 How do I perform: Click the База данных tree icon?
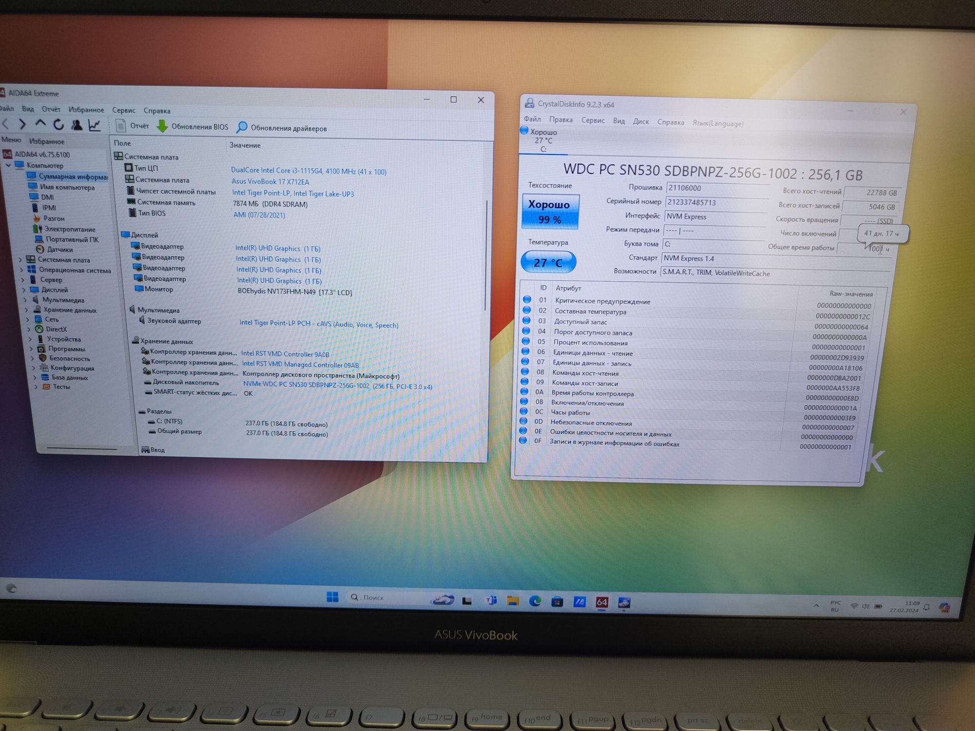(x=45, y=377)
